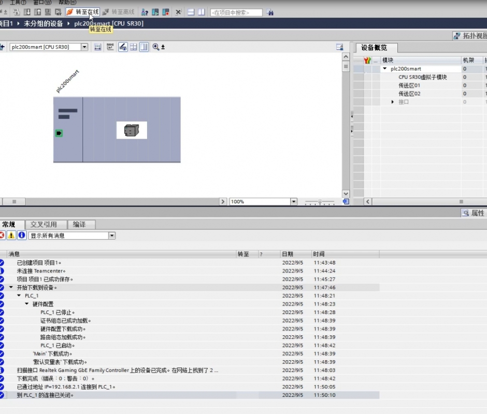Click device view scroll-down arrow
This screenshot has width=487, height=414.
346,194
